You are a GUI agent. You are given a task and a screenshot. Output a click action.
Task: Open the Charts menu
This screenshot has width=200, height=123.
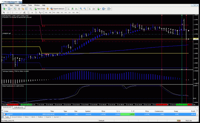tap(23, 5)
